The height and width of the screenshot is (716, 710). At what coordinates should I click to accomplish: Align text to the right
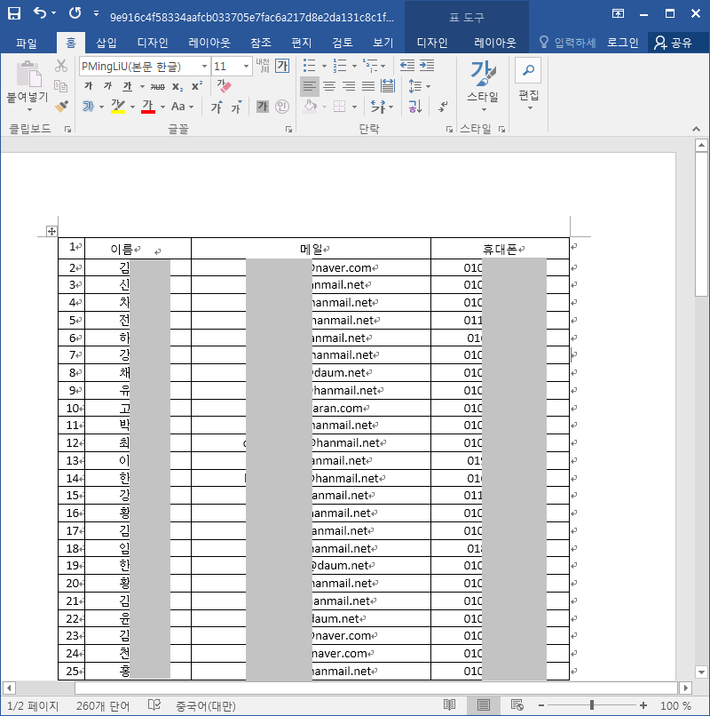click(349, 86)
